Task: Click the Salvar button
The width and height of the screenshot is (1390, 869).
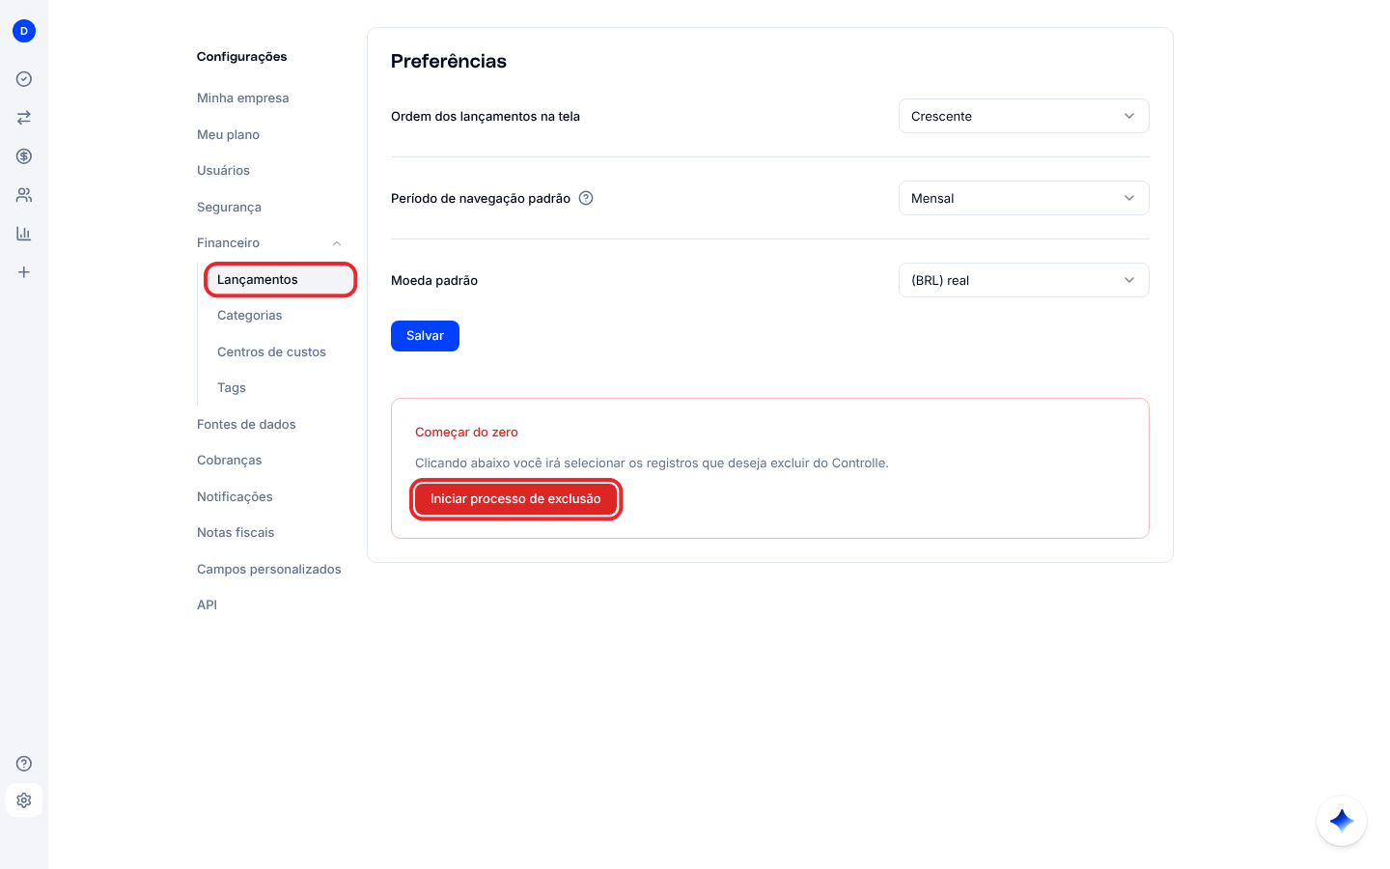Action: click(x=425, y=336)
